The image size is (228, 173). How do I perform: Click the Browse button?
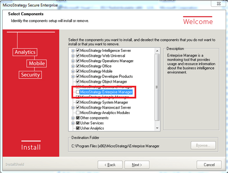[203, 145]
